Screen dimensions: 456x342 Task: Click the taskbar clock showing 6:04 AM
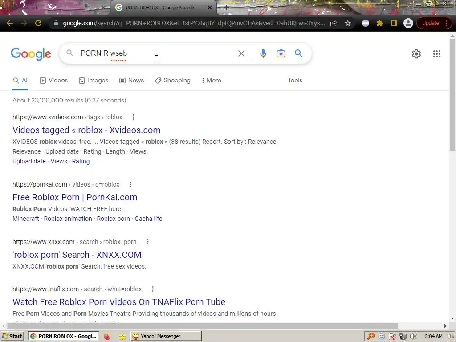click(x=433, y=337)
